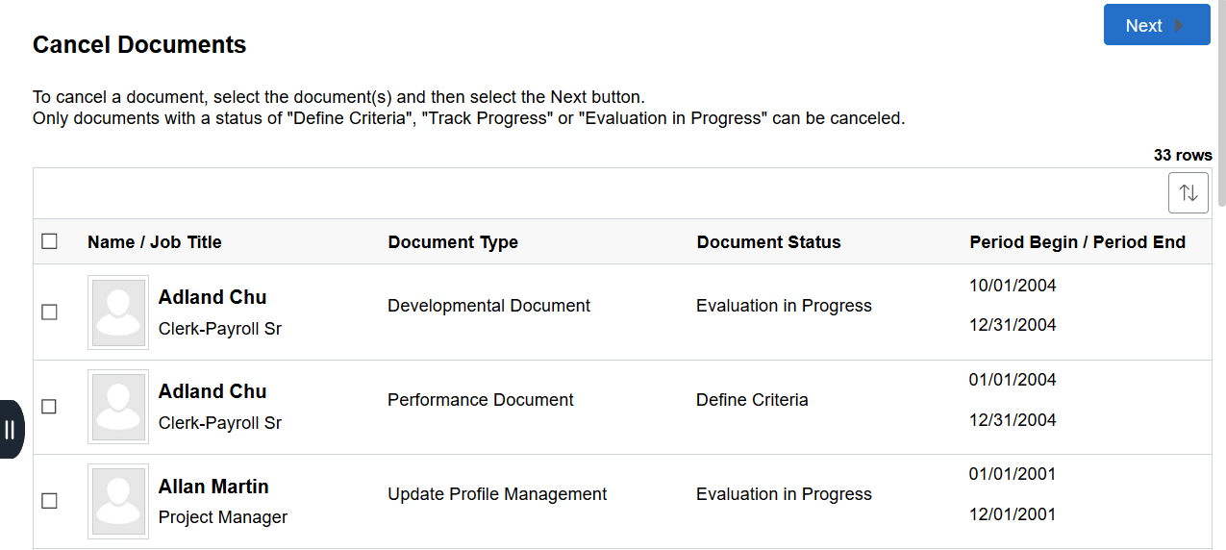
Task: Click the Update Profile Management document type
Action: [497, 494]
